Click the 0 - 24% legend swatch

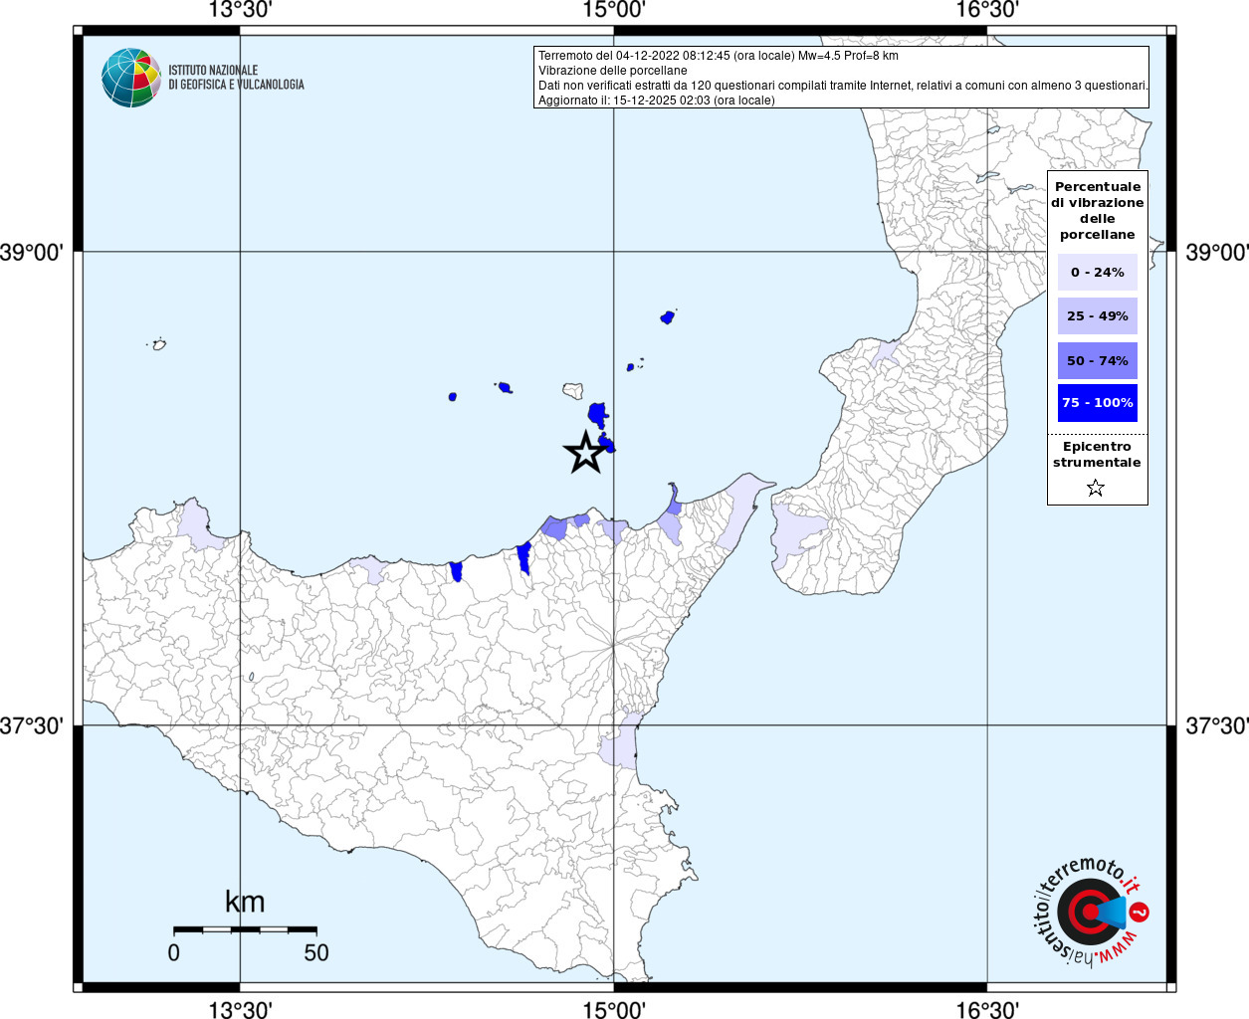1097,272
